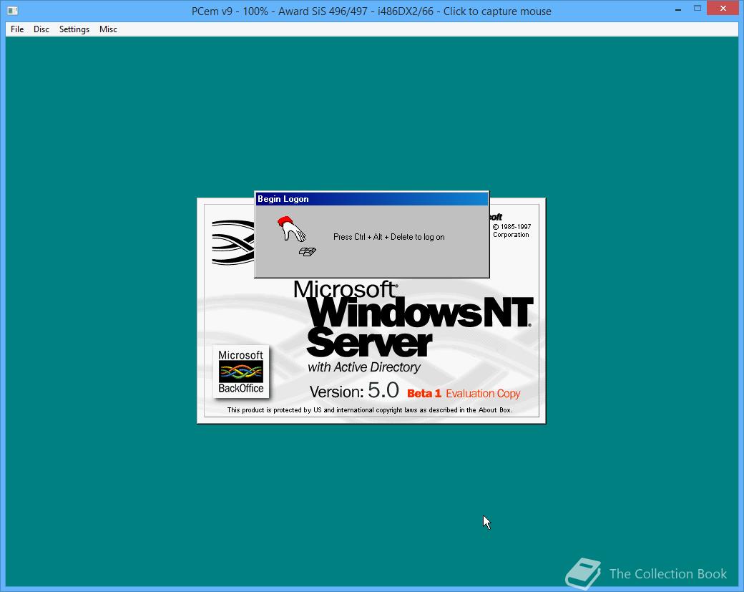The image size is (744, 592).
Task: Click the 'Beta 1' label
Action: point(424,394)
